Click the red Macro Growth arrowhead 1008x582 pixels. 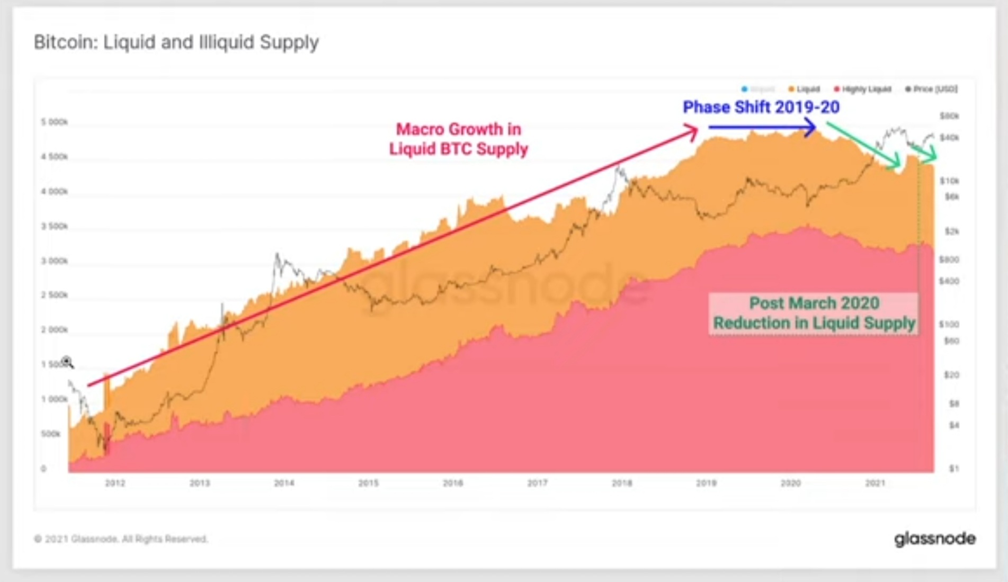[692, 131]
